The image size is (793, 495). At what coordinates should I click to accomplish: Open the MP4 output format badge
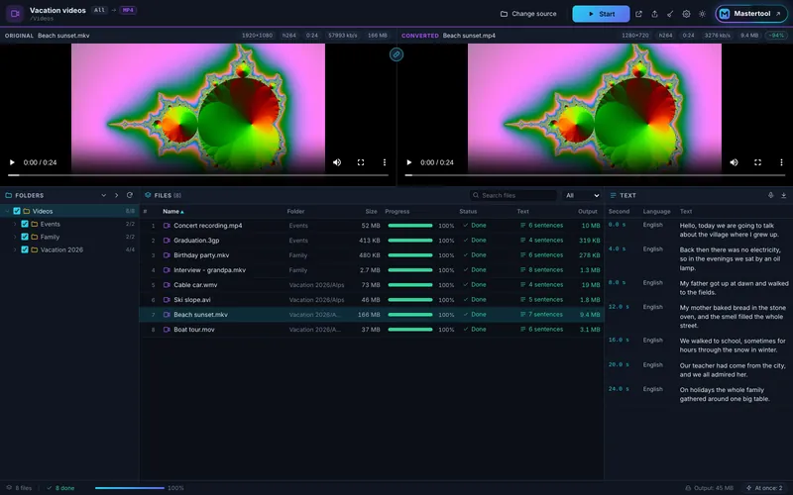(x=128, y=10)
